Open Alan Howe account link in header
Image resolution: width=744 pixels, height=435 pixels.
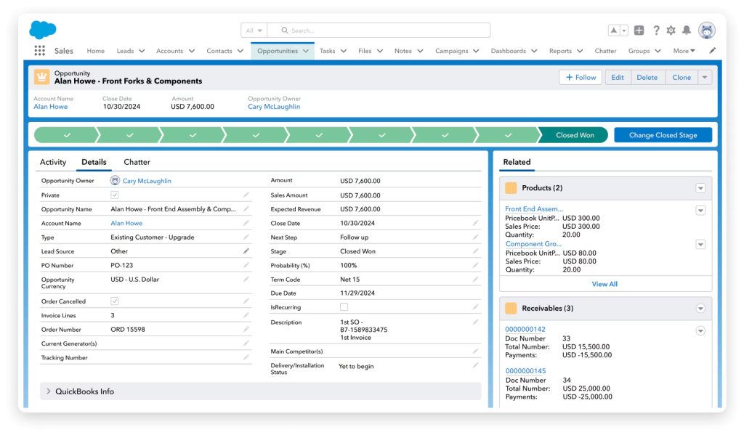click(50, 107)
